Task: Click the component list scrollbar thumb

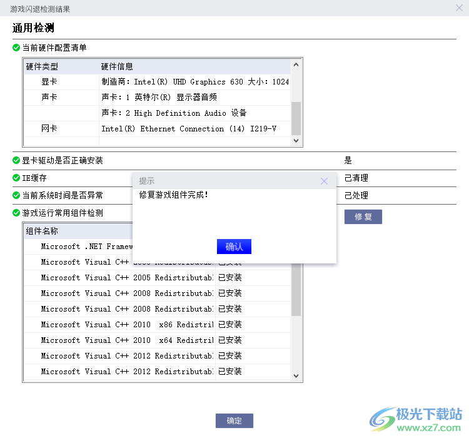Action: (296, 290)
